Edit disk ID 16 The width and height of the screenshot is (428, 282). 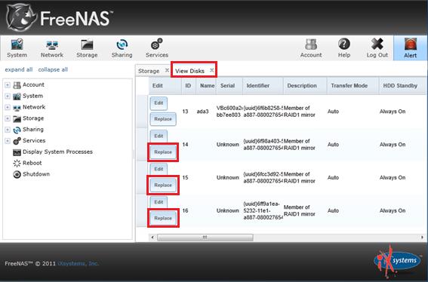coord(159,202)
